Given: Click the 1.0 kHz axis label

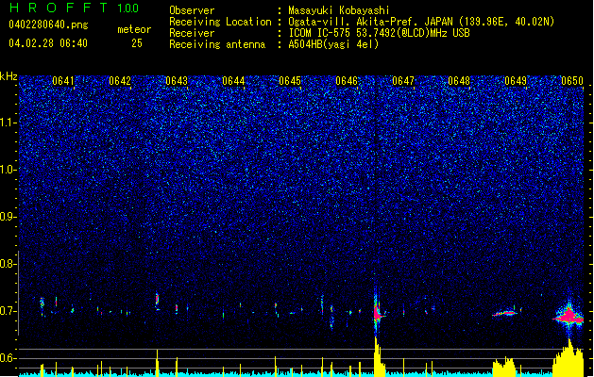Looking at the screenshot, I should pos(8,170).
